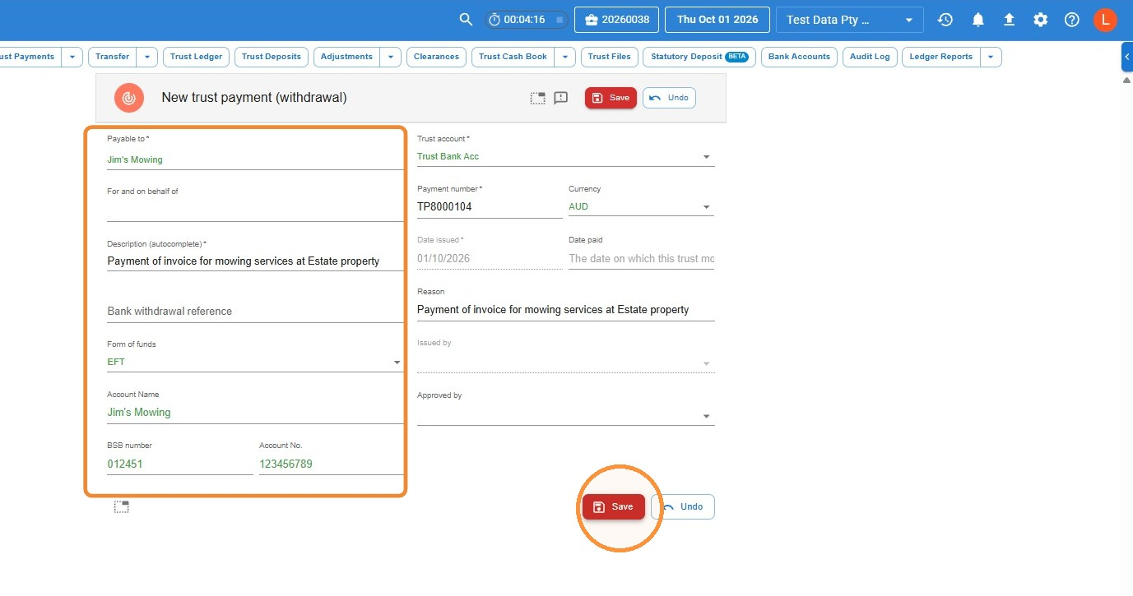Stop the running 00:04:16 timer
The height and width of the screenshot is (596, 1133).
coord(560,20)
